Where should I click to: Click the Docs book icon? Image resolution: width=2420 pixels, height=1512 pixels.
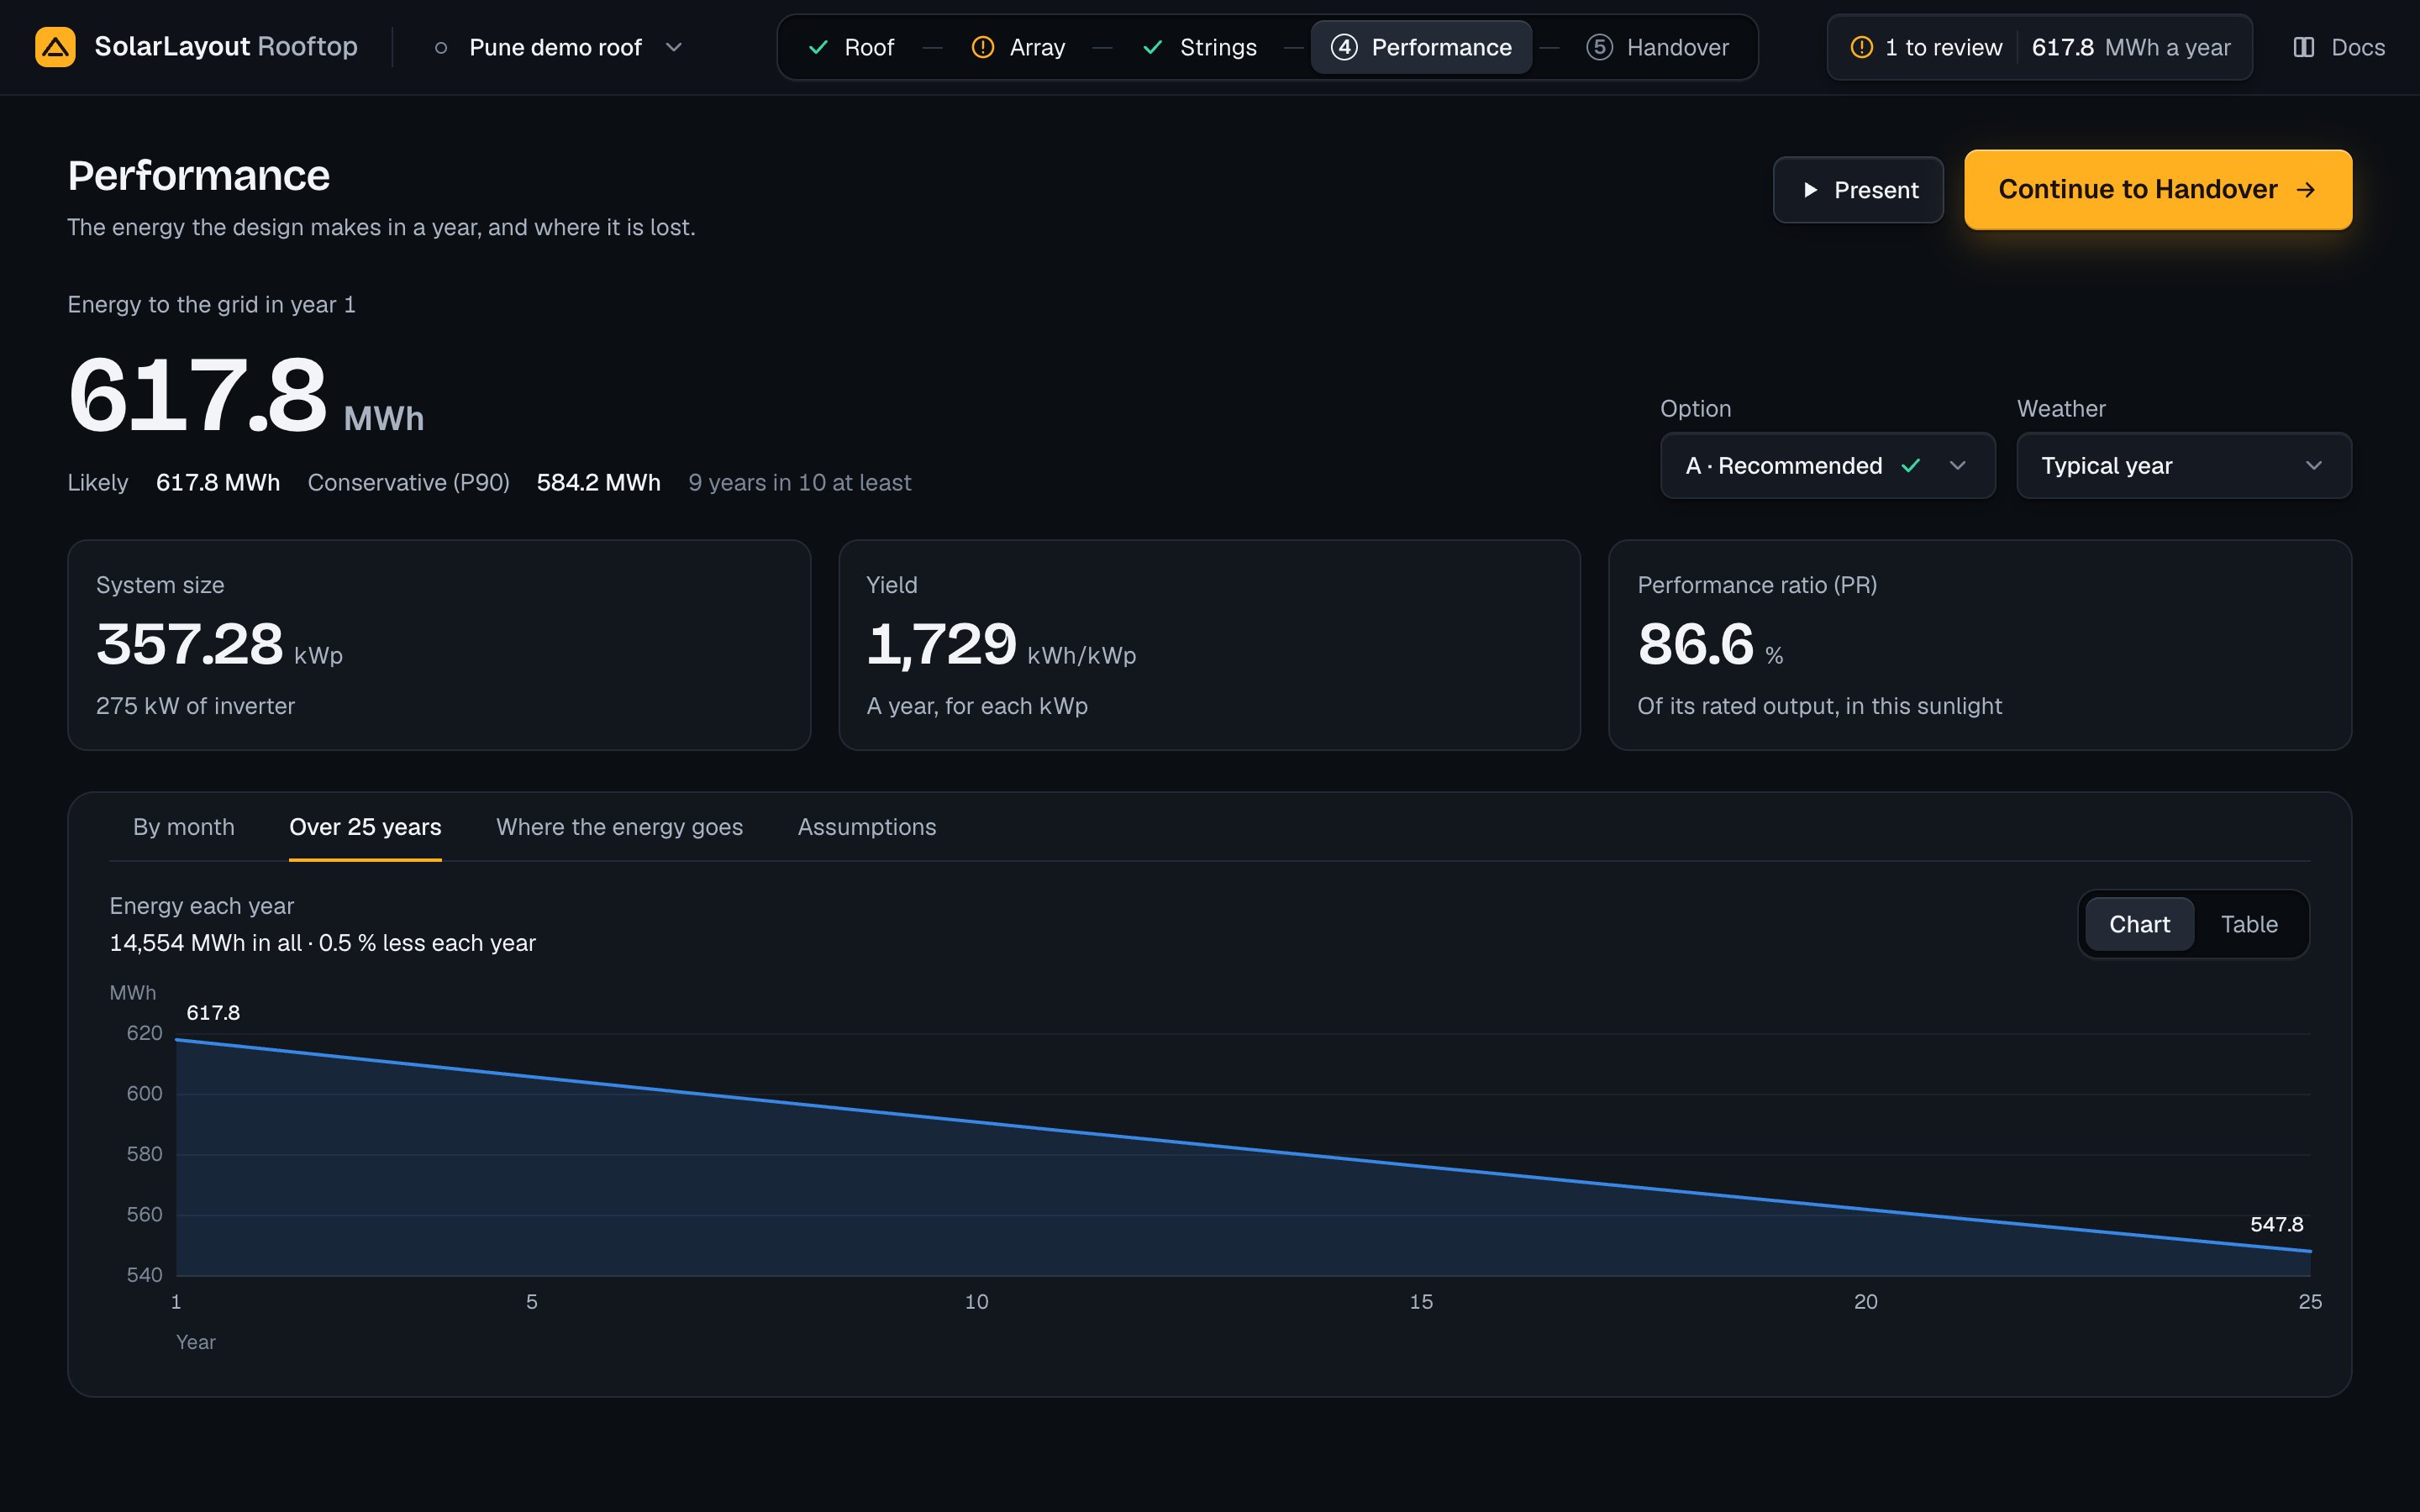2303,47
